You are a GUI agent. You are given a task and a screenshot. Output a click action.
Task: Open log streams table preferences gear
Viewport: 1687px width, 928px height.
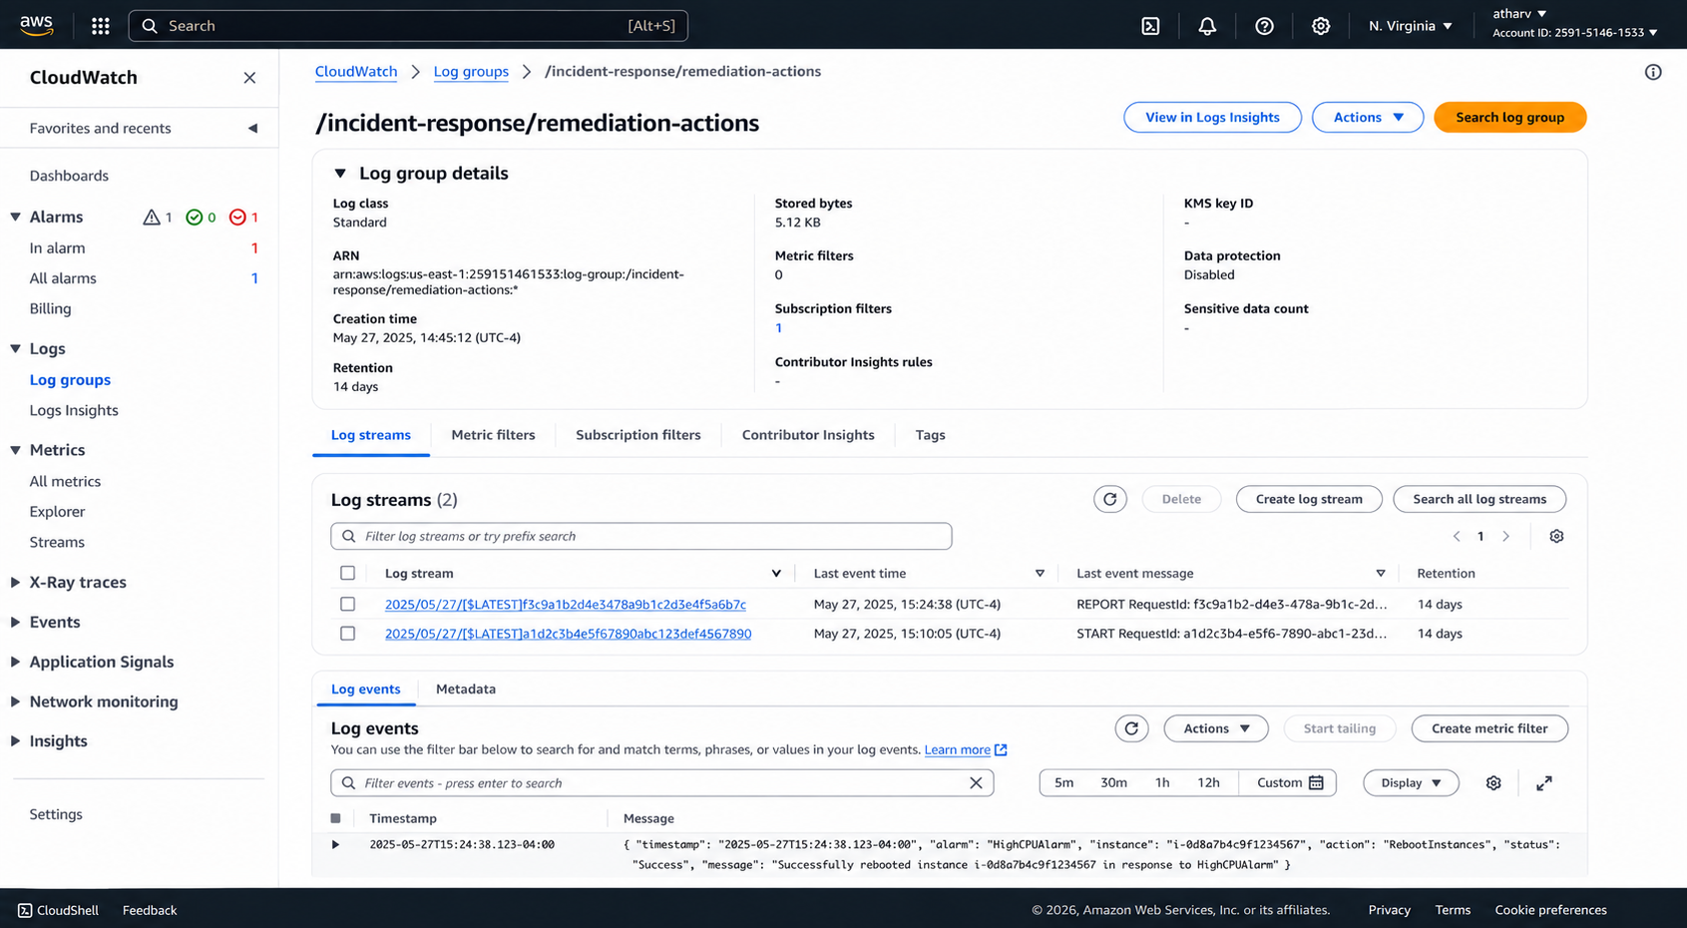(1556, 537)
